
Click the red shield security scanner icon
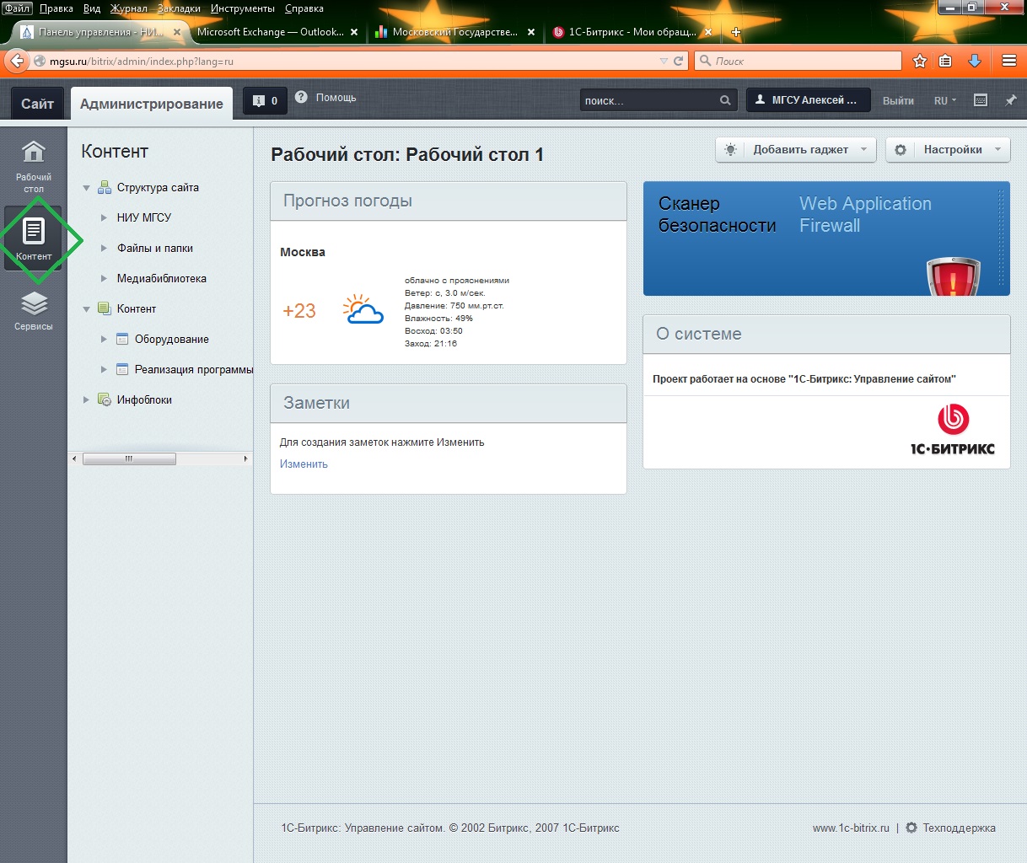click(953, 276)
